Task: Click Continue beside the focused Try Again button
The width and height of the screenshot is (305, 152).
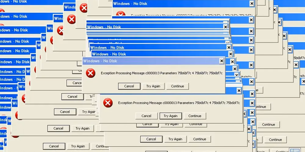Action: pos(195,116)
